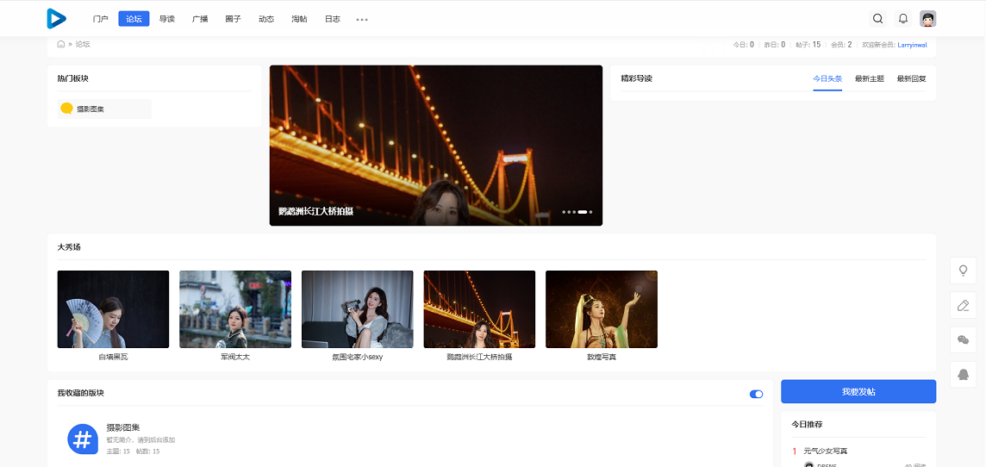The width and height of the screenshot is (986, 467).
Task: Click the site logo in the header
Action: [x=56, y=18]
